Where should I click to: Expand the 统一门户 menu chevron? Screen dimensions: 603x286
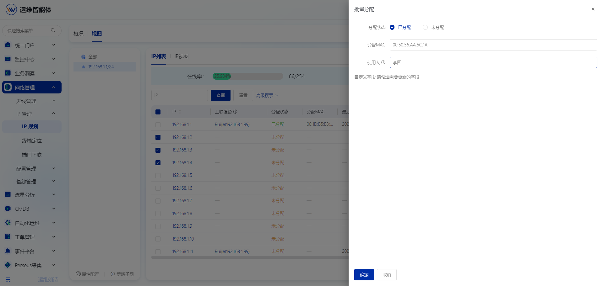[x=54, y=45]
